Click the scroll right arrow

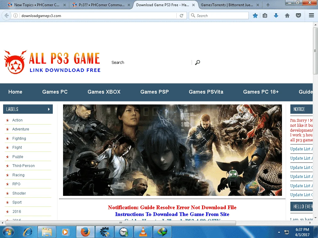pyautogui.click(x=310, y=223)
